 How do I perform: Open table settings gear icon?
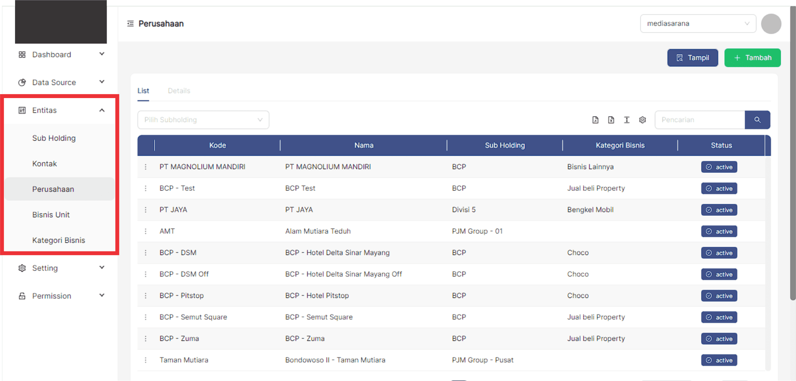point(642,120)
